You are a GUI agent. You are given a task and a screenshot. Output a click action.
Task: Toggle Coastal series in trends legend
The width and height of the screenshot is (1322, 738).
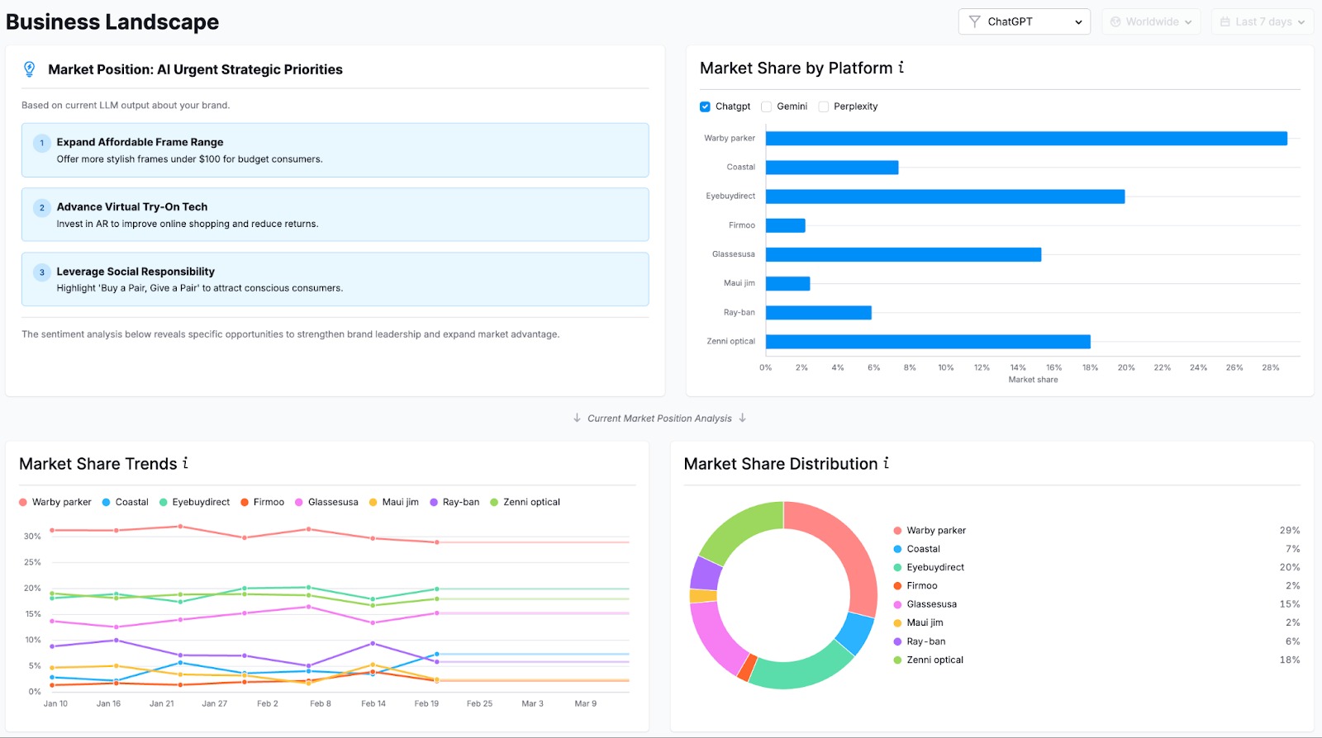pos(126,502)
